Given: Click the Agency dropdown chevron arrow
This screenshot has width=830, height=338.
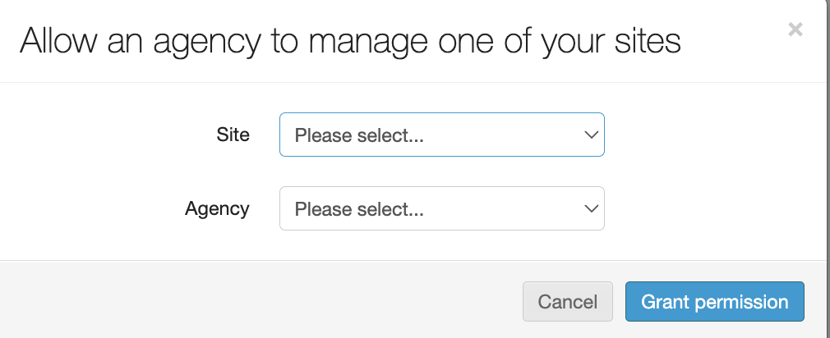Looking at the screenshot, I should click(590, 208).
